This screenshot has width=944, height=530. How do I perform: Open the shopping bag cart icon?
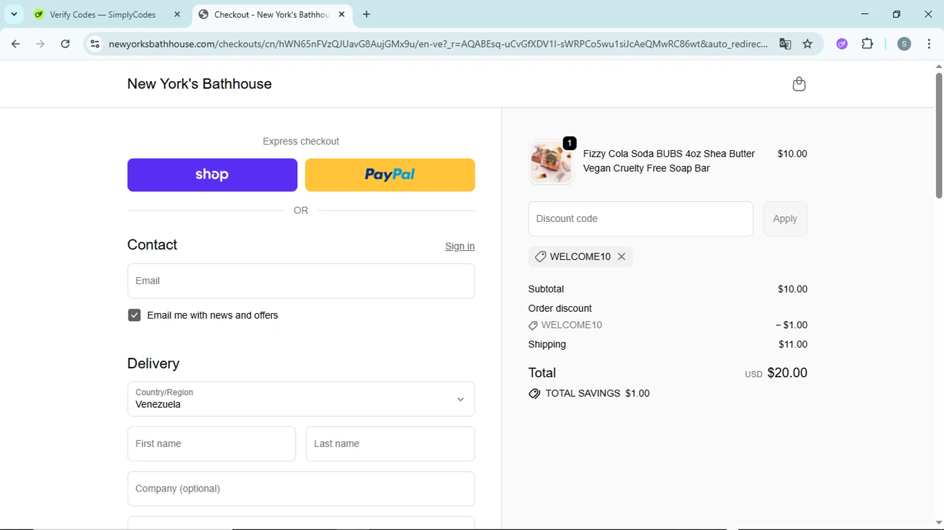tap(799, 84)
